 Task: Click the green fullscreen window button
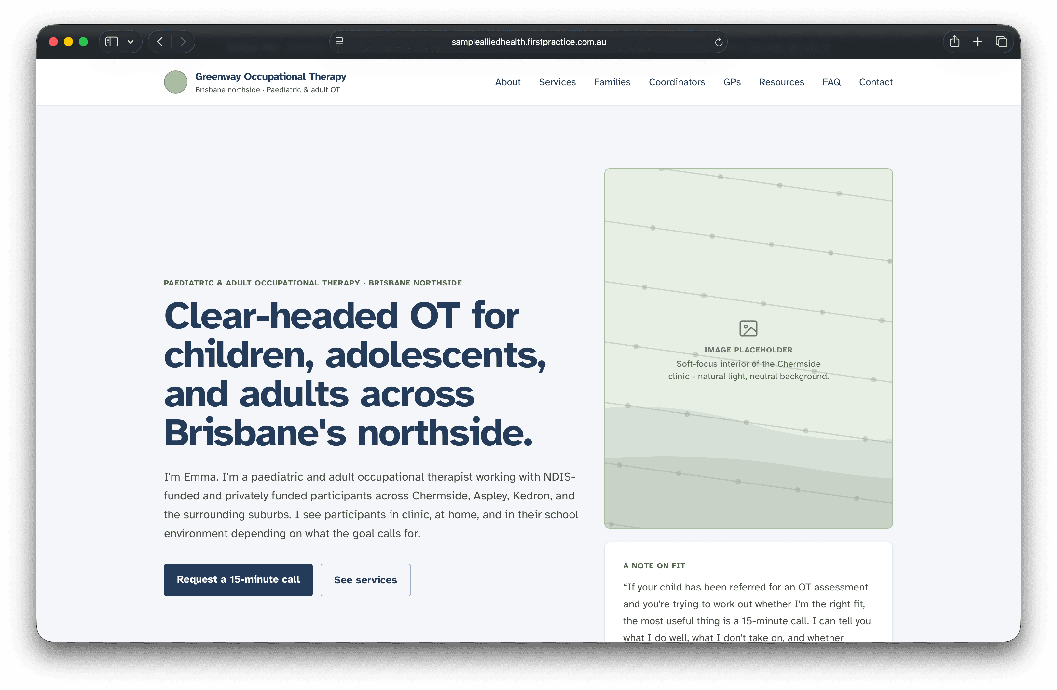[x=83, y=42]
